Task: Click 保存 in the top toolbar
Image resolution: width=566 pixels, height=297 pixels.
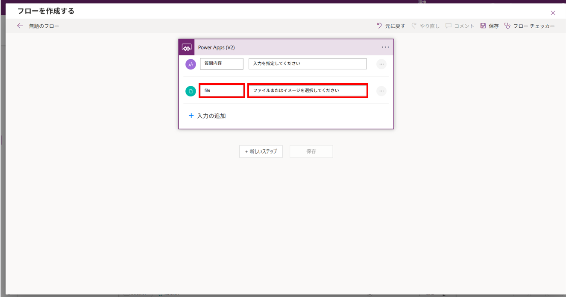Action: tap(490, 26)
